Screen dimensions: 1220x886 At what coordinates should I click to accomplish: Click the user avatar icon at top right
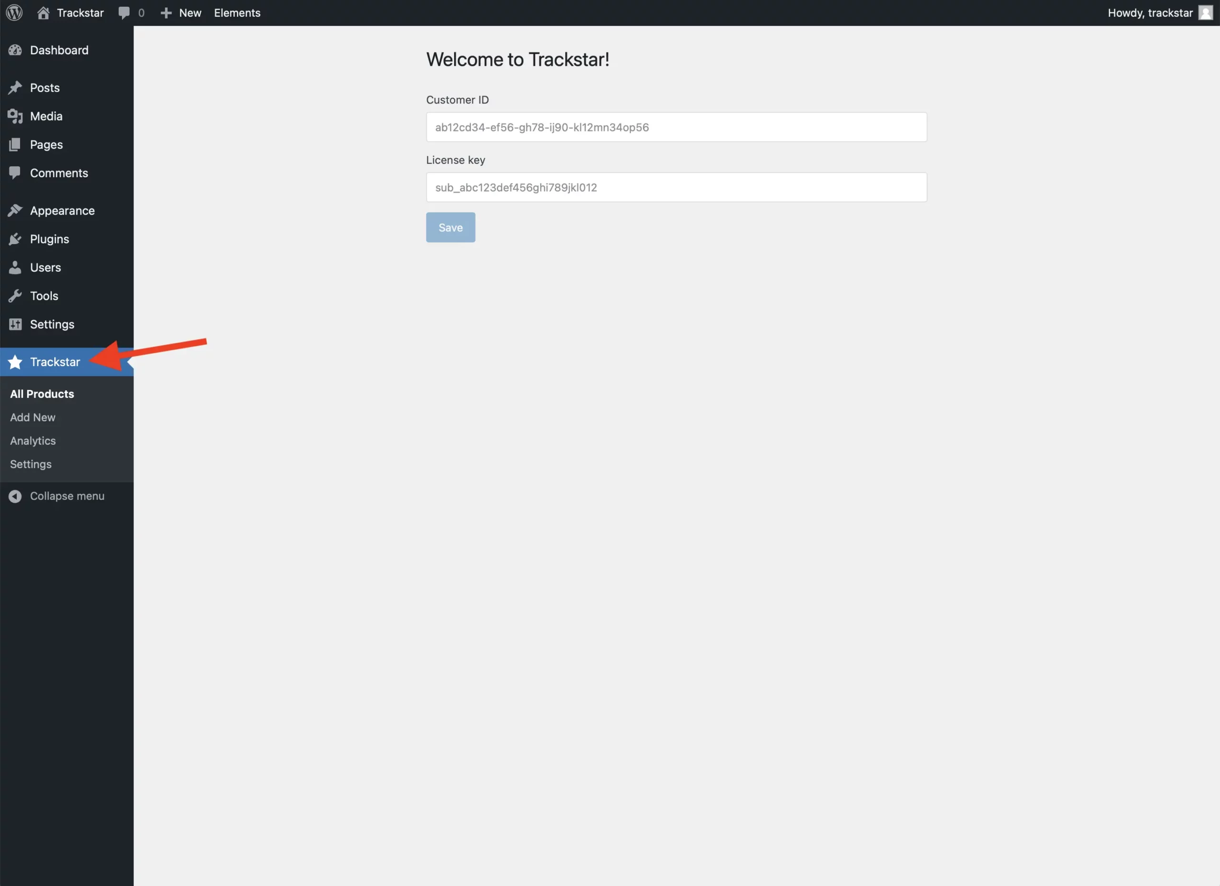(1206, 12)
